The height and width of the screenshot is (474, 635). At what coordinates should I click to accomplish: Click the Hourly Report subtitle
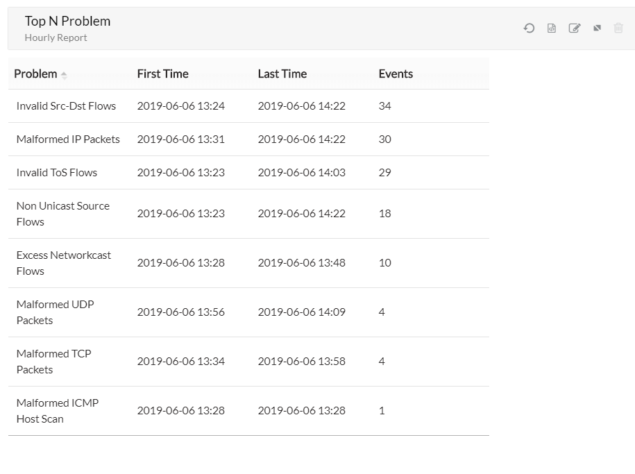[56, 38]
